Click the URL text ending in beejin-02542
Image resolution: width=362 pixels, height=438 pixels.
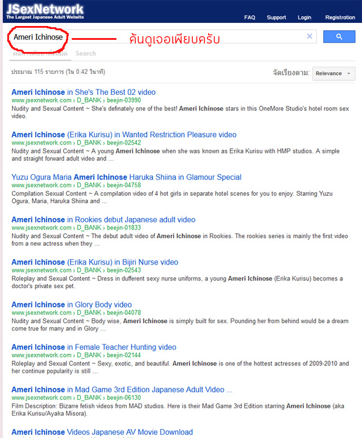click(x=76, y=143)
